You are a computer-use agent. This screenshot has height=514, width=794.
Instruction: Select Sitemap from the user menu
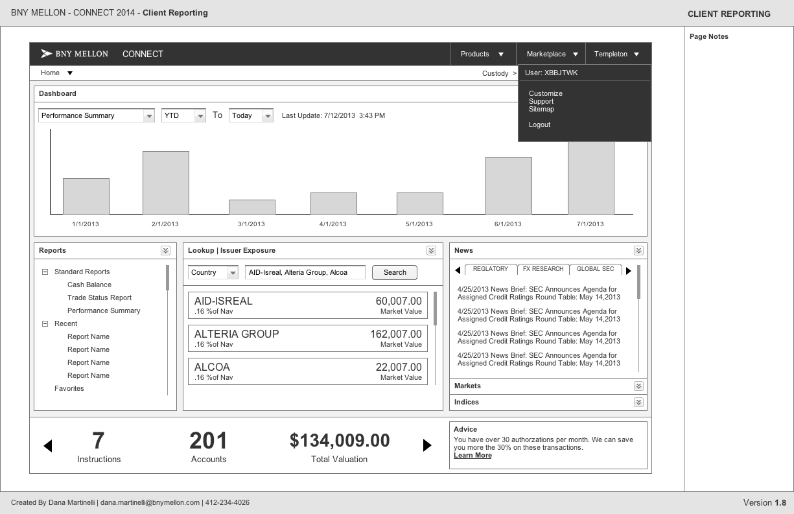tap(541, 109)
